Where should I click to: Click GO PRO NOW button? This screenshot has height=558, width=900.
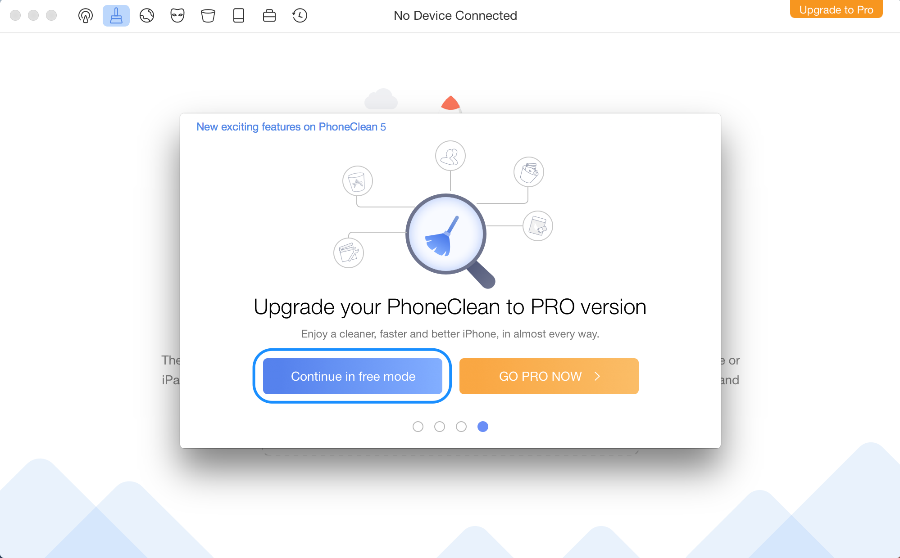[550, 376]
